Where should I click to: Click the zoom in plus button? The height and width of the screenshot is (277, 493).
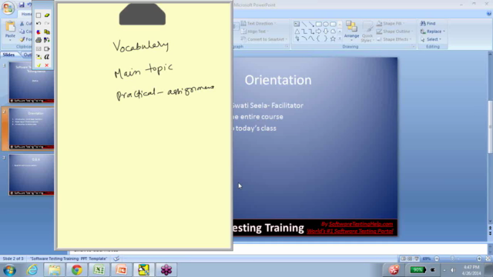tap(479, 259)
